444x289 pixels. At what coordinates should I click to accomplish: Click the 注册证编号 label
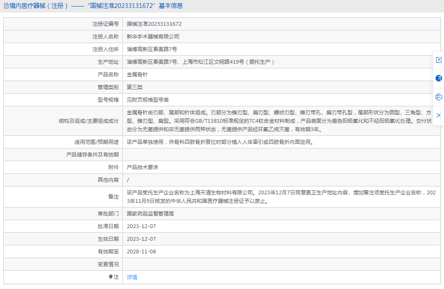click(105, 24)
